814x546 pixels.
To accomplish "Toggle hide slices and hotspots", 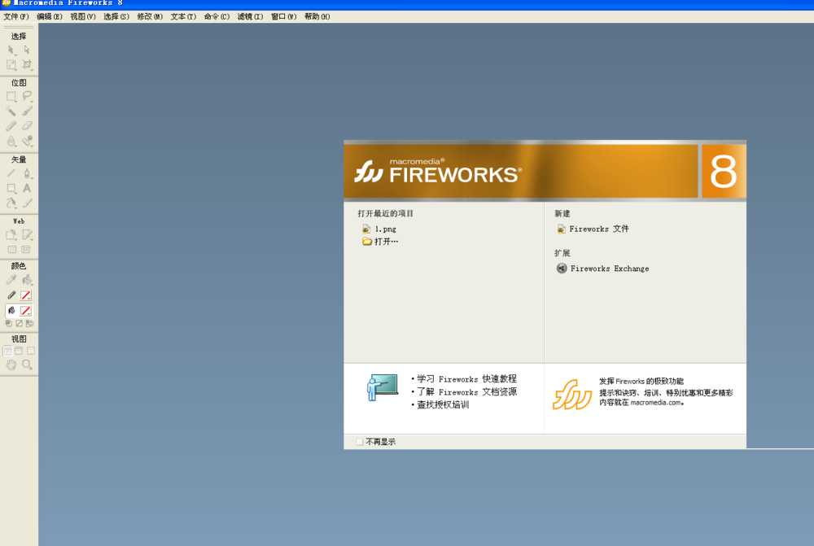I will point(10,248).
